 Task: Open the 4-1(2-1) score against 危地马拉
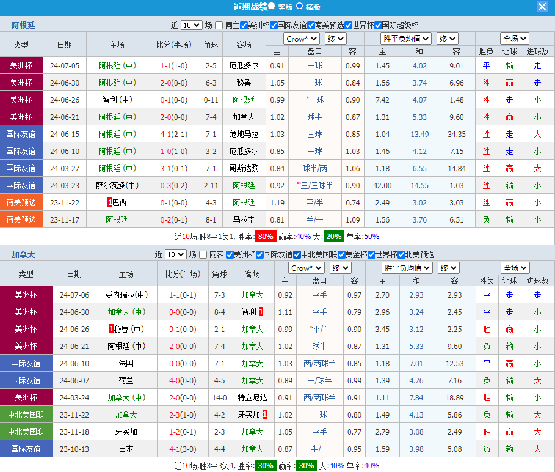173,134
